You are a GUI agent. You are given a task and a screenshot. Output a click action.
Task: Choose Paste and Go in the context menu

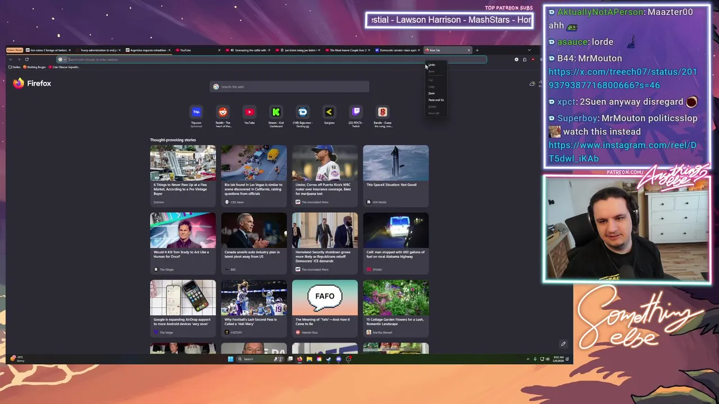(436, 100)
